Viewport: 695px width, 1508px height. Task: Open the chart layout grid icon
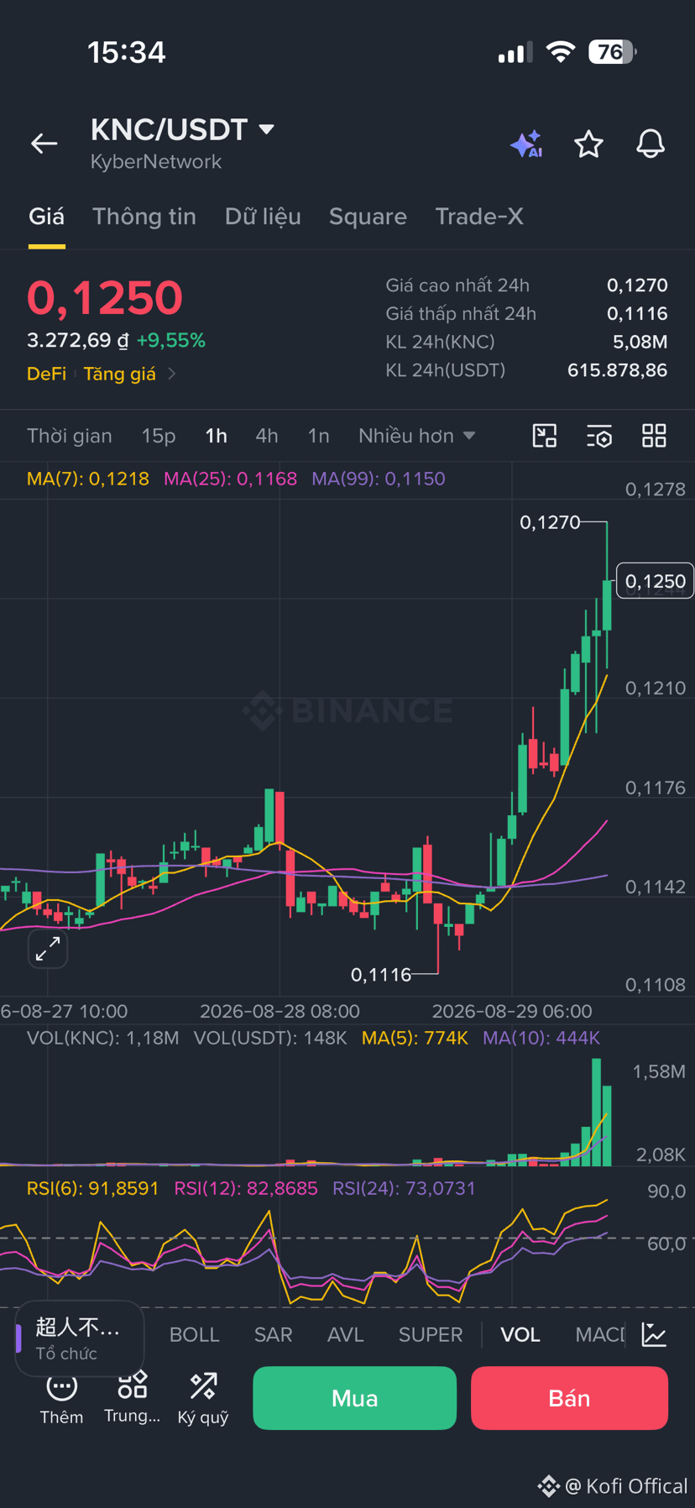(654, 436)
